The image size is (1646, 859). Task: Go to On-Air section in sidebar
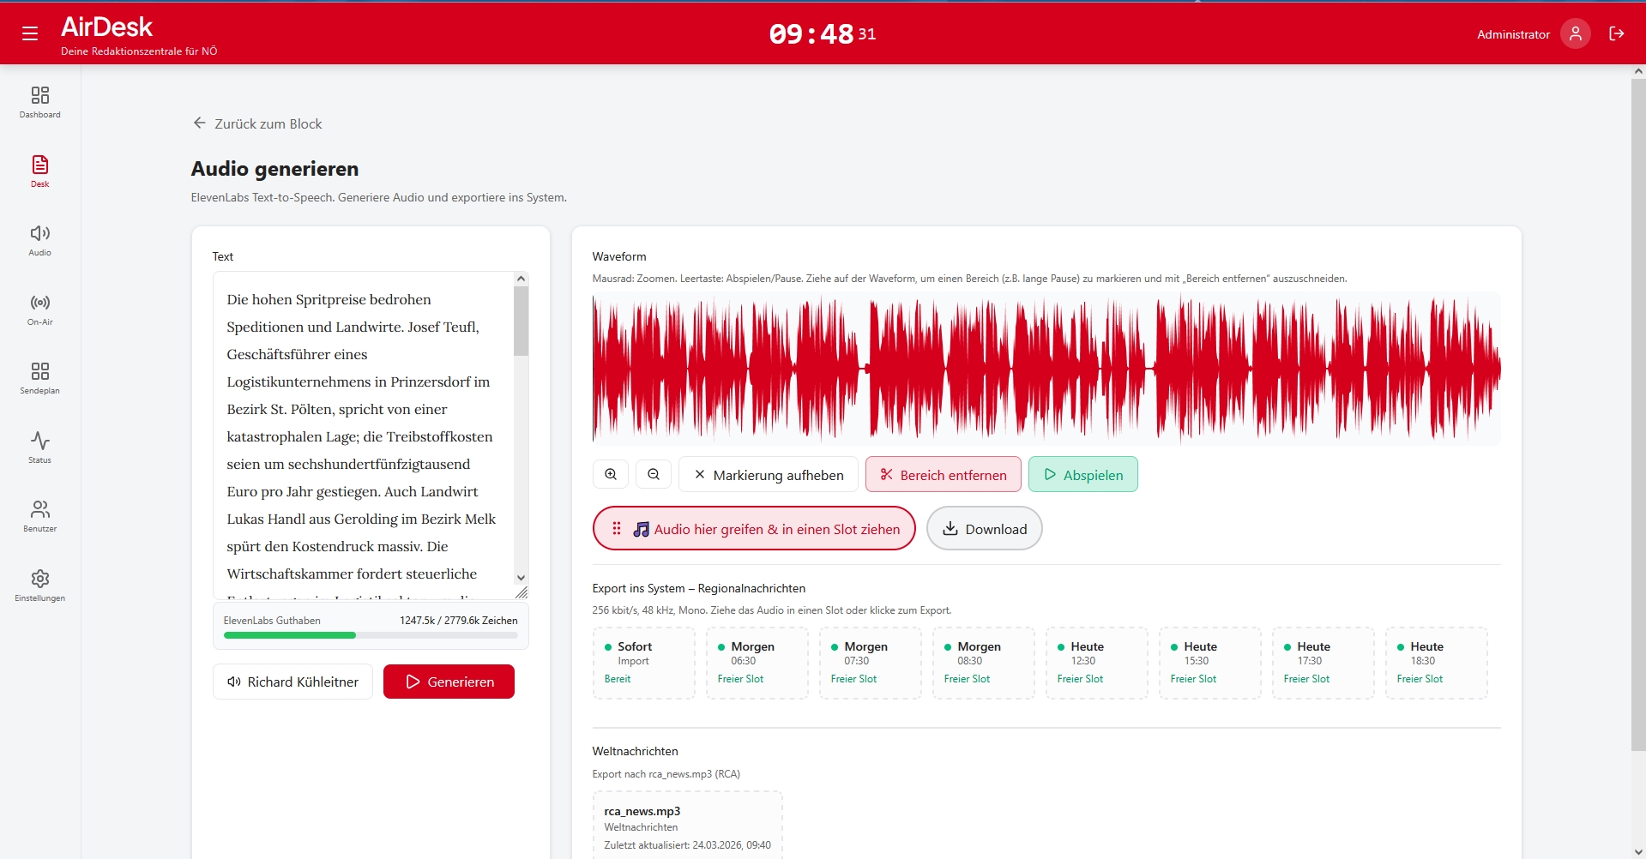[40, 309]
